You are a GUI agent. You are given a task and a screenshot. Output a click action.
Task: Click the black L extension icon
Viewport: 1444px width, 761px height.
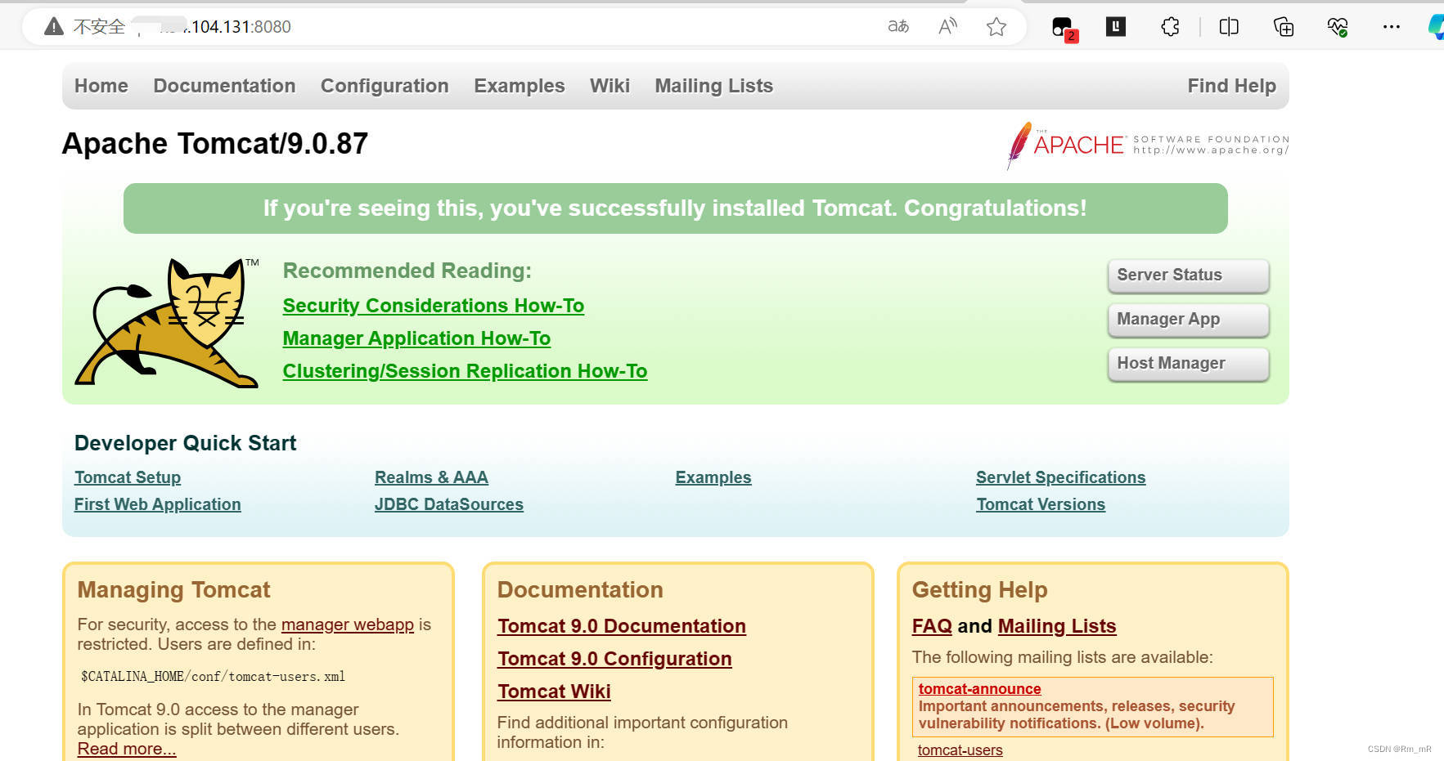[1116, 27]
